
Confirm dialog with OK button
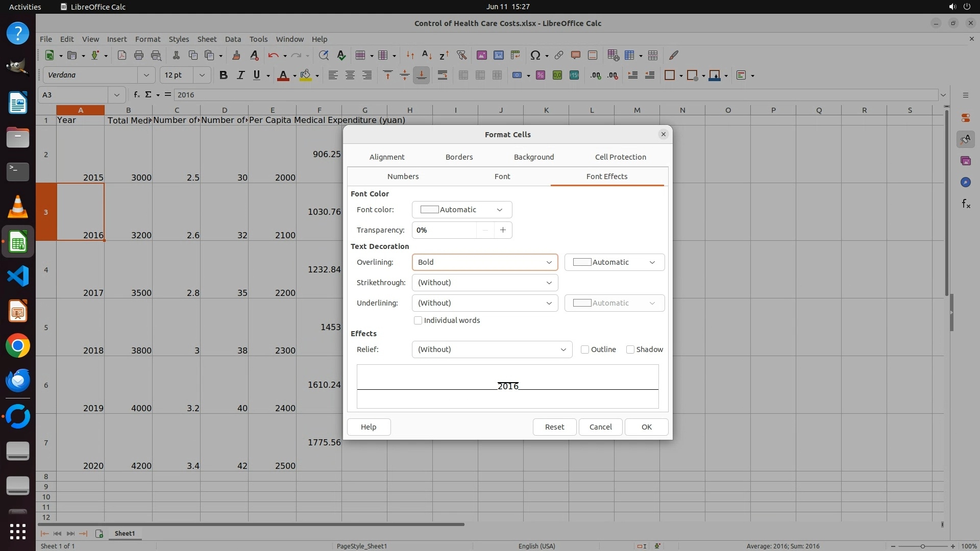646,427
